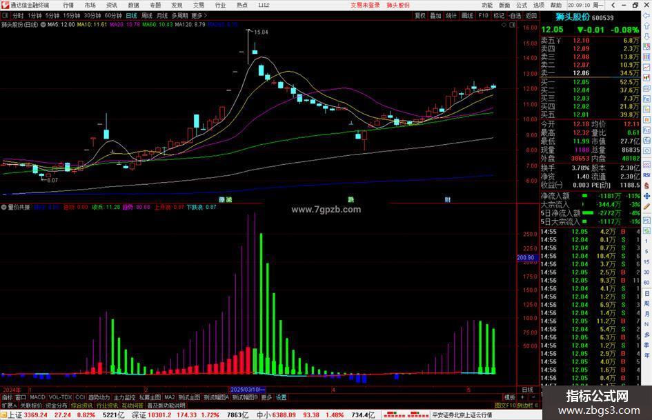Expand the dropdown next to 狮头股份(日线)
This screenshot has height=420, width=652.
point(43,25)
